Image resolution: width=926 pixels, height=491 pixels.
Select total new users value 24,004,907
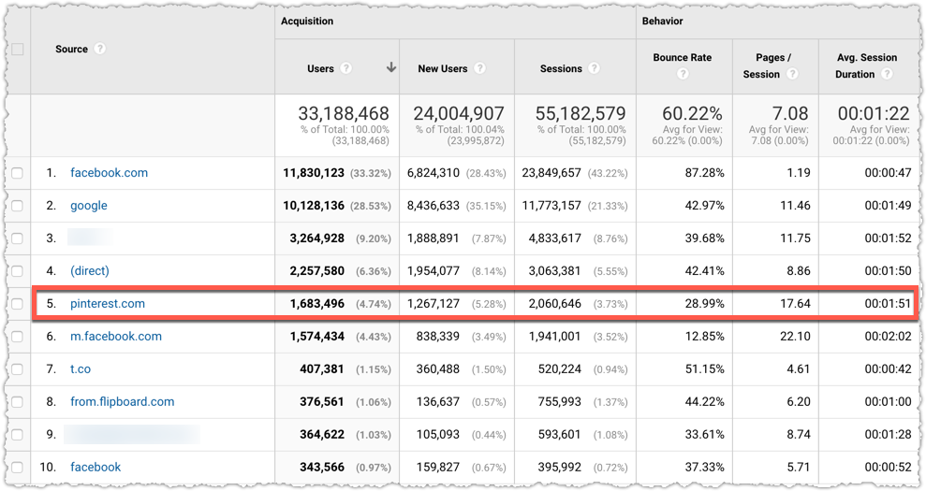coord(459,113)
